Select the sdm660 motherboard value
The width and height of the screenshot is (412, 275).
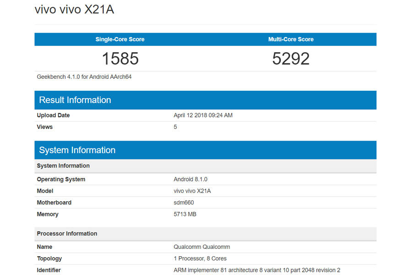(183, 202)
